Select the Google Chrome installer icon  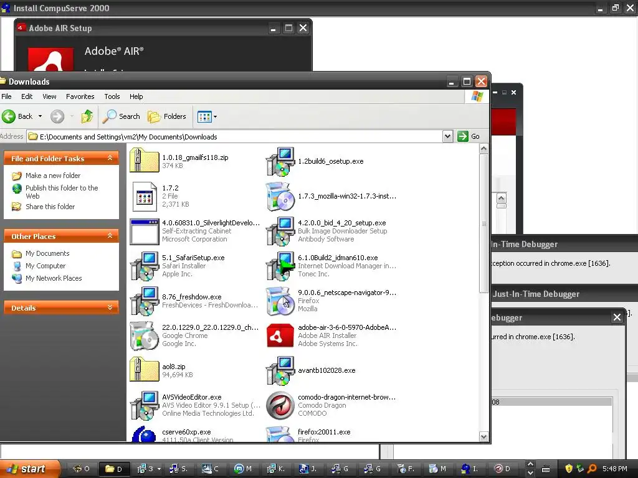(x=144, y=335)
